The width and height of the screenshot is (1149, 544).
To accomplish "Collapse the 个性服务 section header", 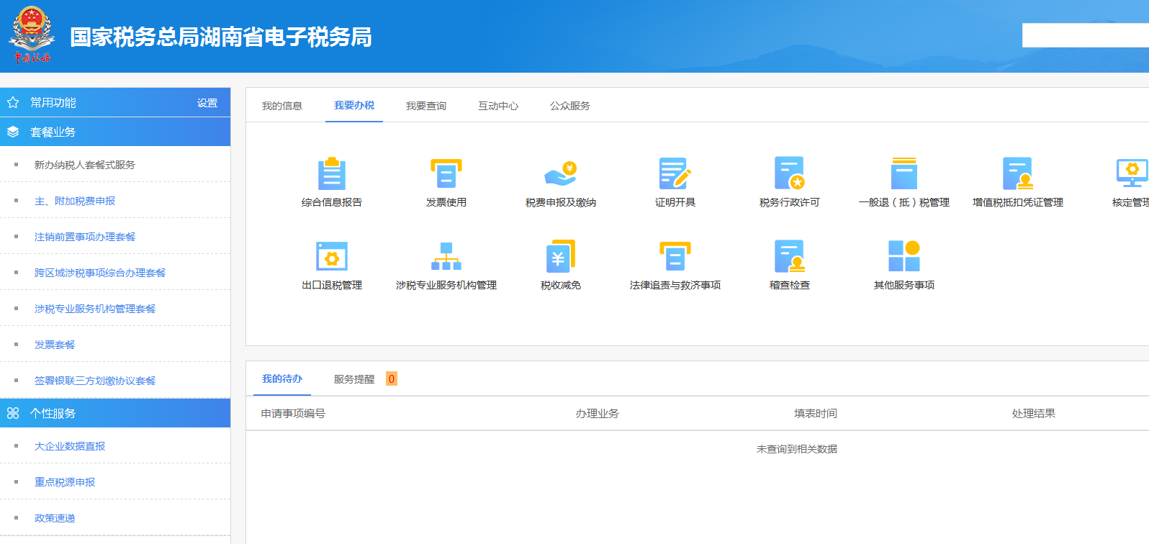I will tap(115, 413).
